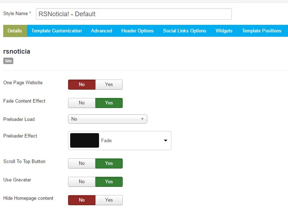Screen dimensions: 288x216
Task: Click the rsnoticia template heading
Action: [17, 51]
